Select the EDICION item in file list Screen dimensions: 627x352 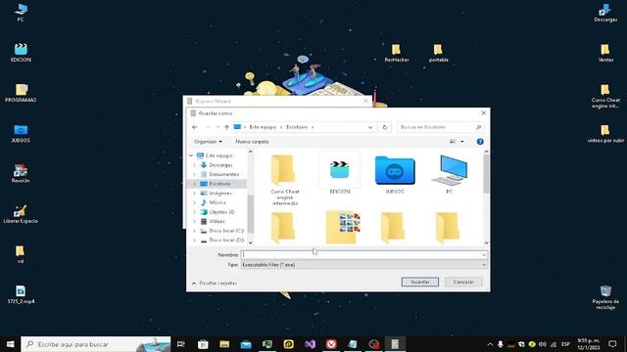coord(340,173)
